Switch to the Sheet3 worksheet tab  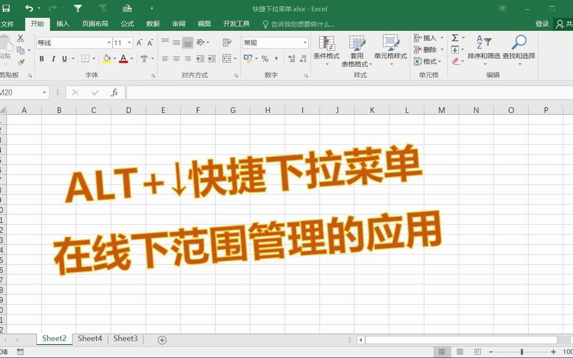tap(125, 338)
